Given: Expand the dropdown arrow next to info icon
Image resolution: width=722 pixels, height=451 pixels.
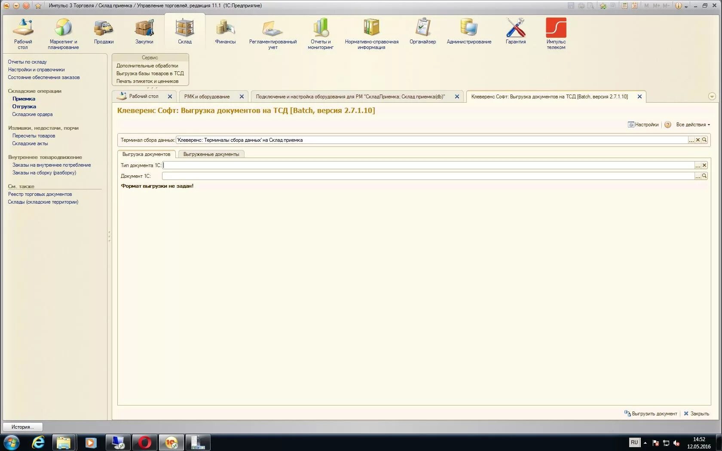Looking at the screenshot, I should pyautogui.click(x=686, y=6).
